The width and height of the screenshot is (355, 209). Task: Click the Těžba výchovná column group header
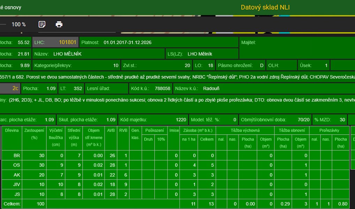[245, 131]
